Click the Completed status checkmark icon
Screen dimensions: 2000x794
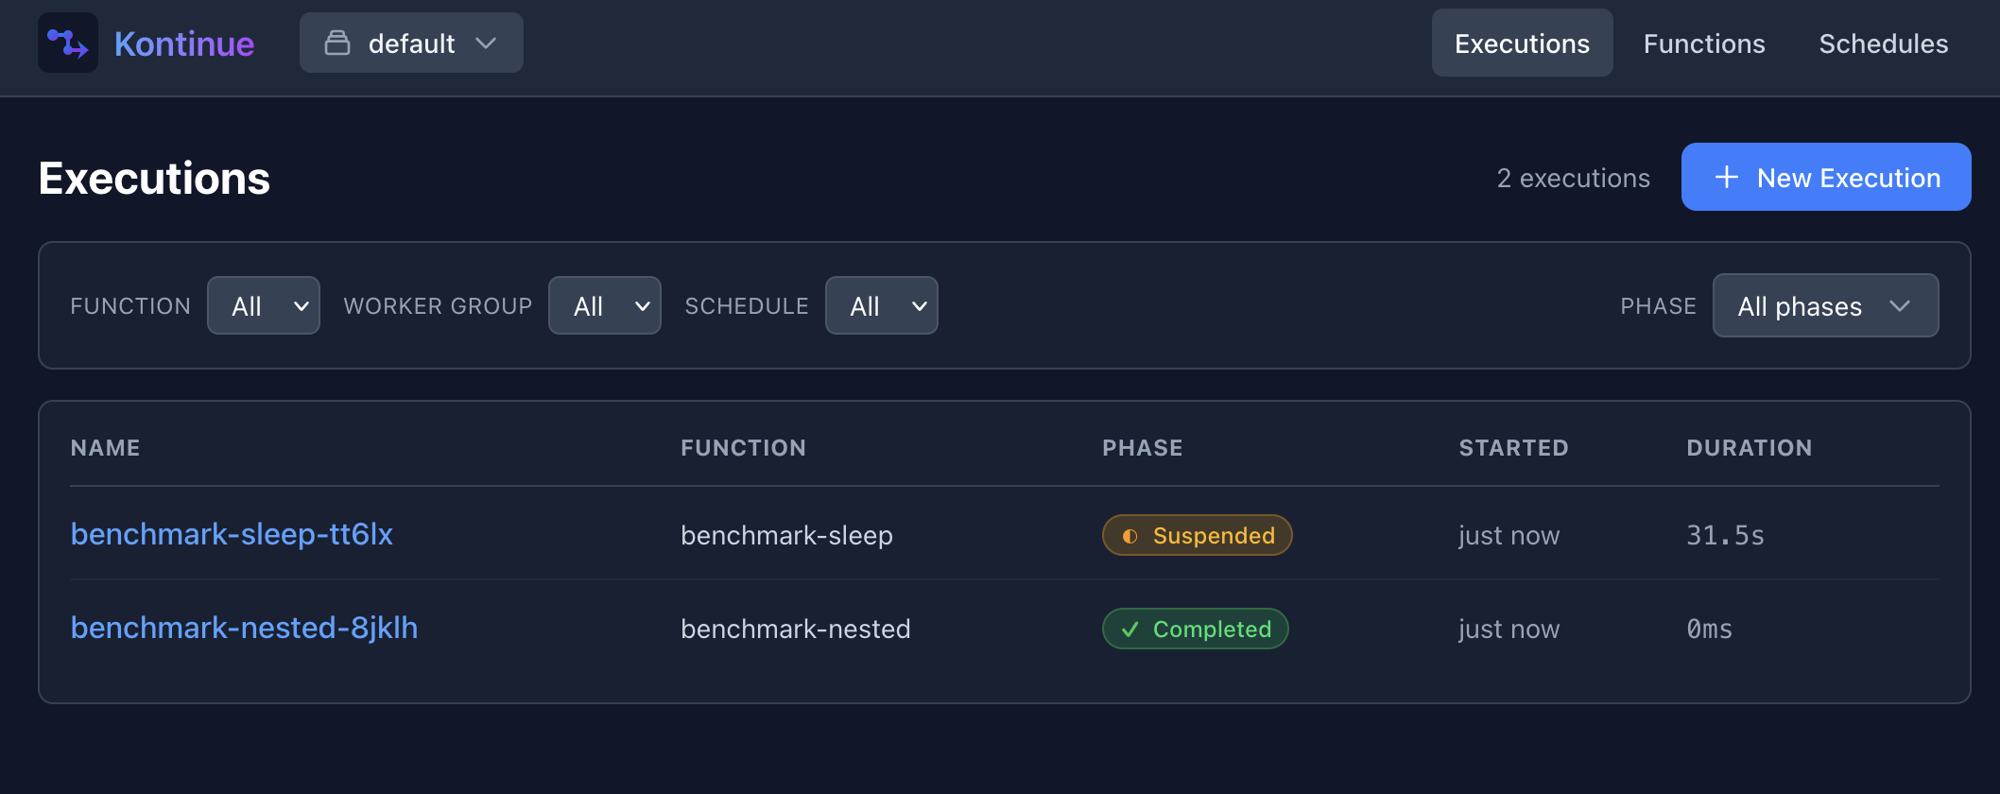(x=1129, y=630)
